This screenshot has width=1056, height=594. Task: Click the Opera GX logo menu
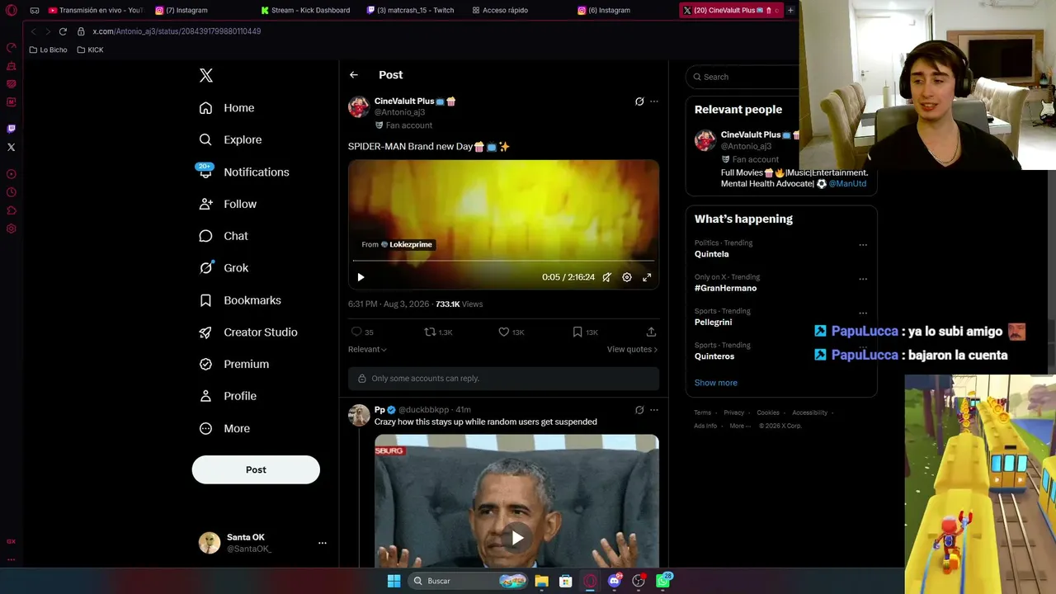pyautogui.click(x=12, y=11)
